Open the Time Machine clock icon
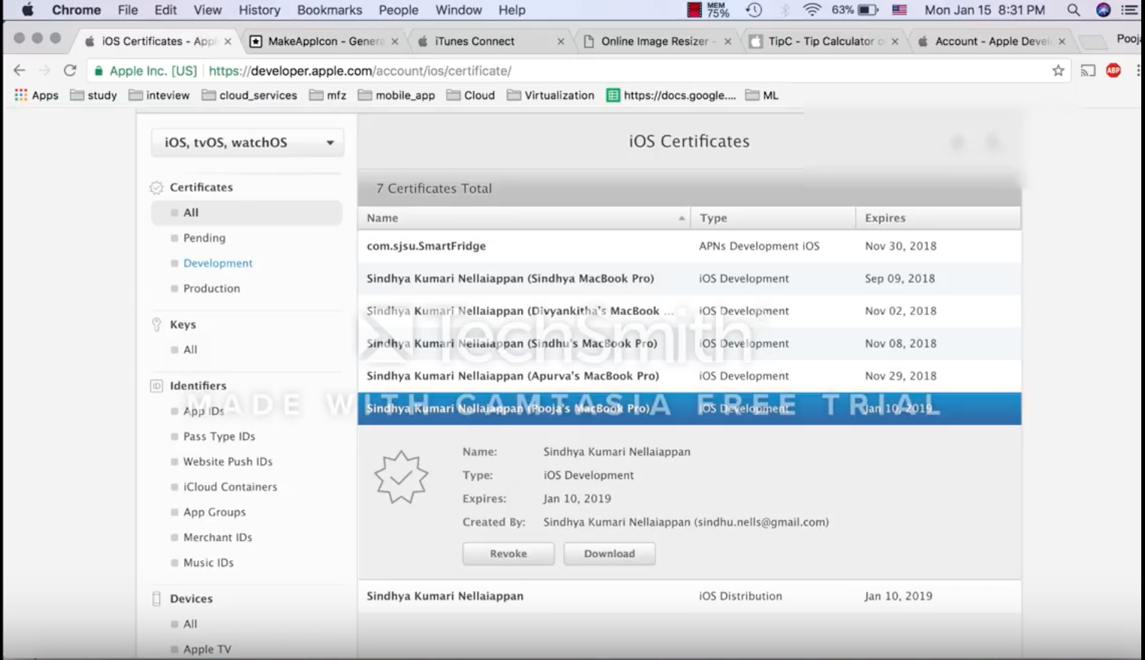Screen dimensions: 1145x660 point(754,10)
